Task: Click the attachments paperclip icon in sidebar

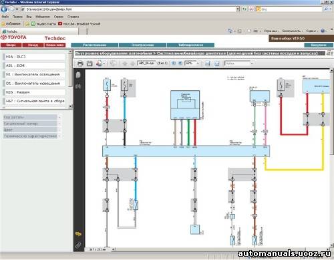Action: [78, 245]
